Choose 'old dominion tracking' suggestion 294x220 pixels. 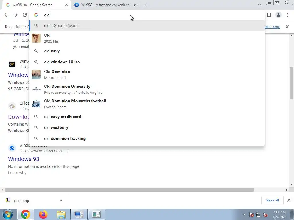pyautogui.click(x=147, y=138)
